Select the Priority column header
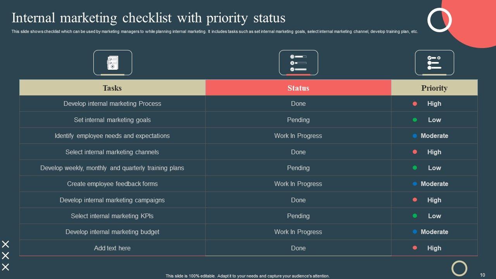This screenshot has height=279, width=496. pyautogui.click(x=434, y=88)
